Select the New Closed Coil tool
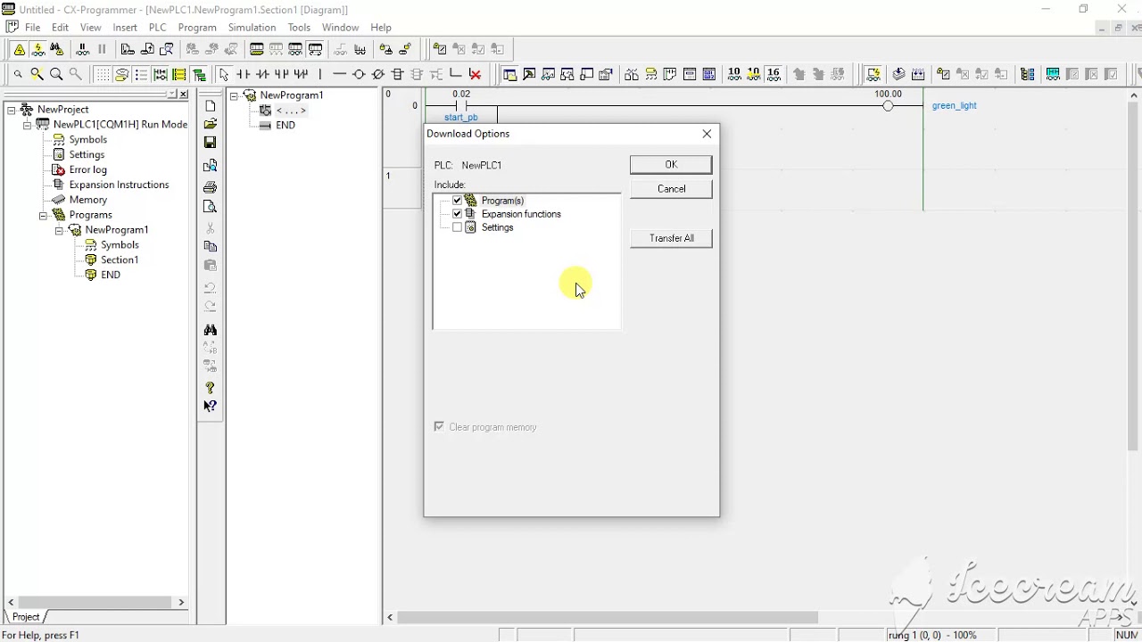The width and height of the screenshot is (1142, 642). (x=378, y=75)
